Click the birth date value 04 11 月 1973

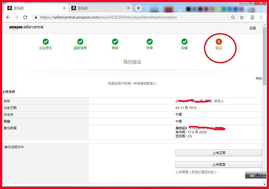[x=186, y=108]
